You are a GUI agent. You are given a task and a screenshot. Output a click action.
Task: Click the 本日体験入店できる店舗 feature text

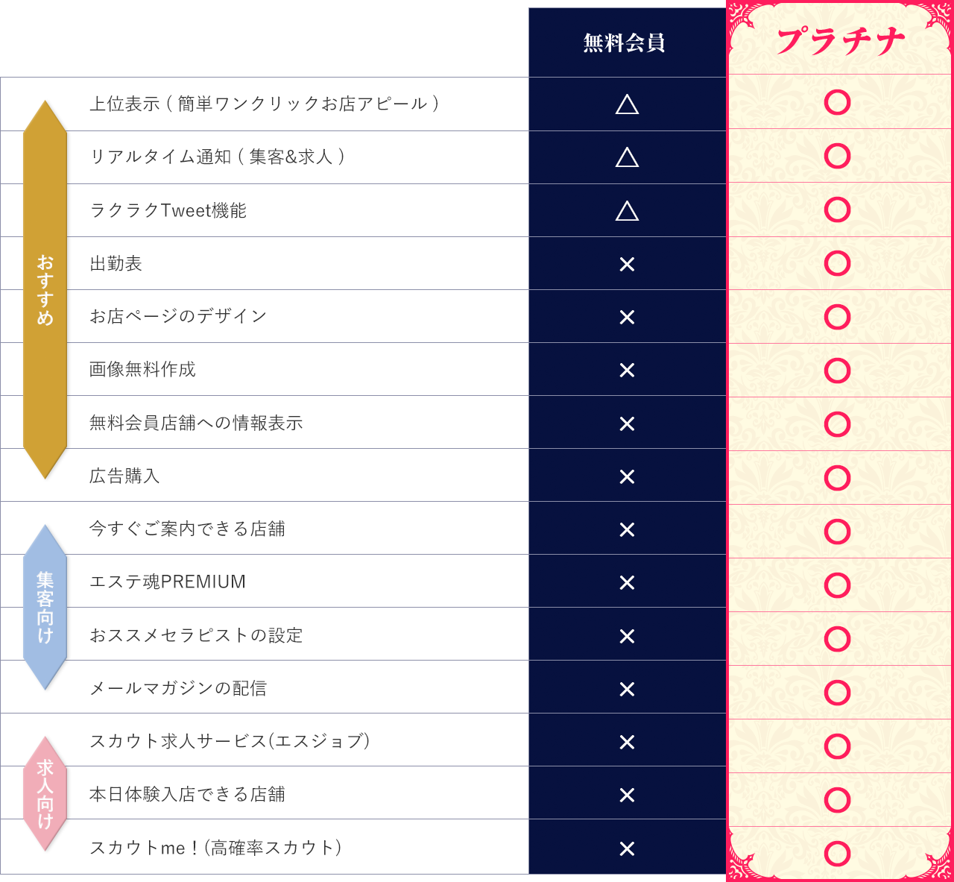tap(187, 795)
